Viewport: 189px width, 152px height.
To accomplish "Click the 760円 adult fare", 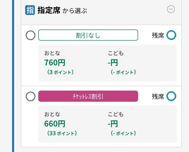I will tap(55, 63).
